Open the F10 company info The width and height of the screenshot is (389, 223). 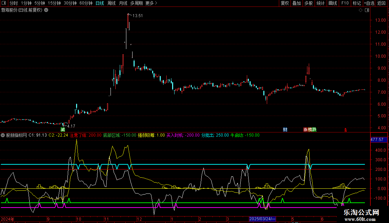[x=345, y=3]
